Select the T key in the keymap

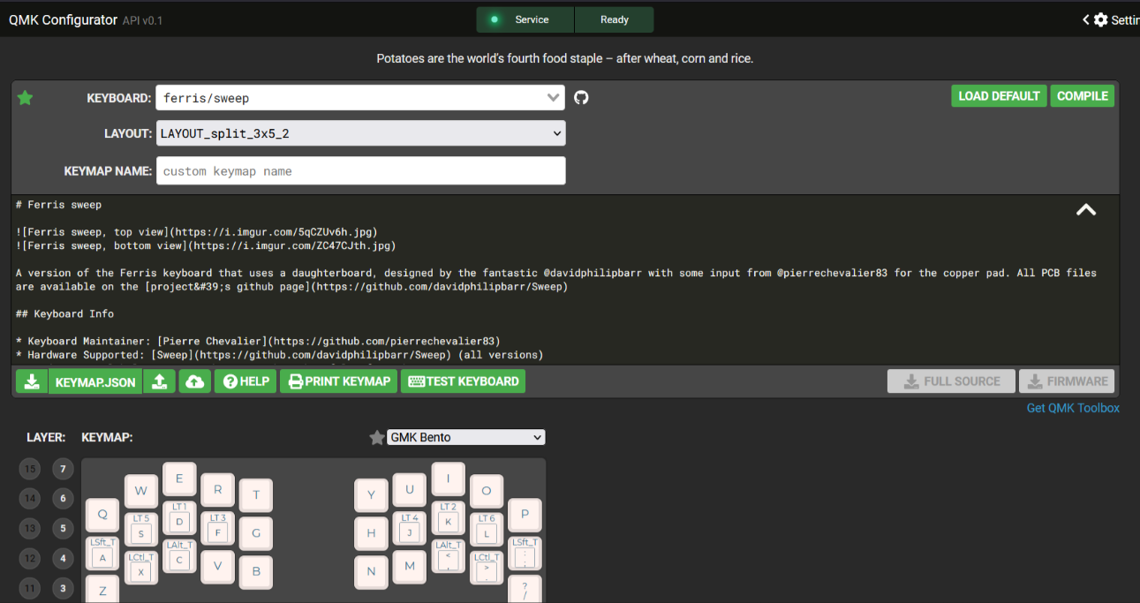256,495
